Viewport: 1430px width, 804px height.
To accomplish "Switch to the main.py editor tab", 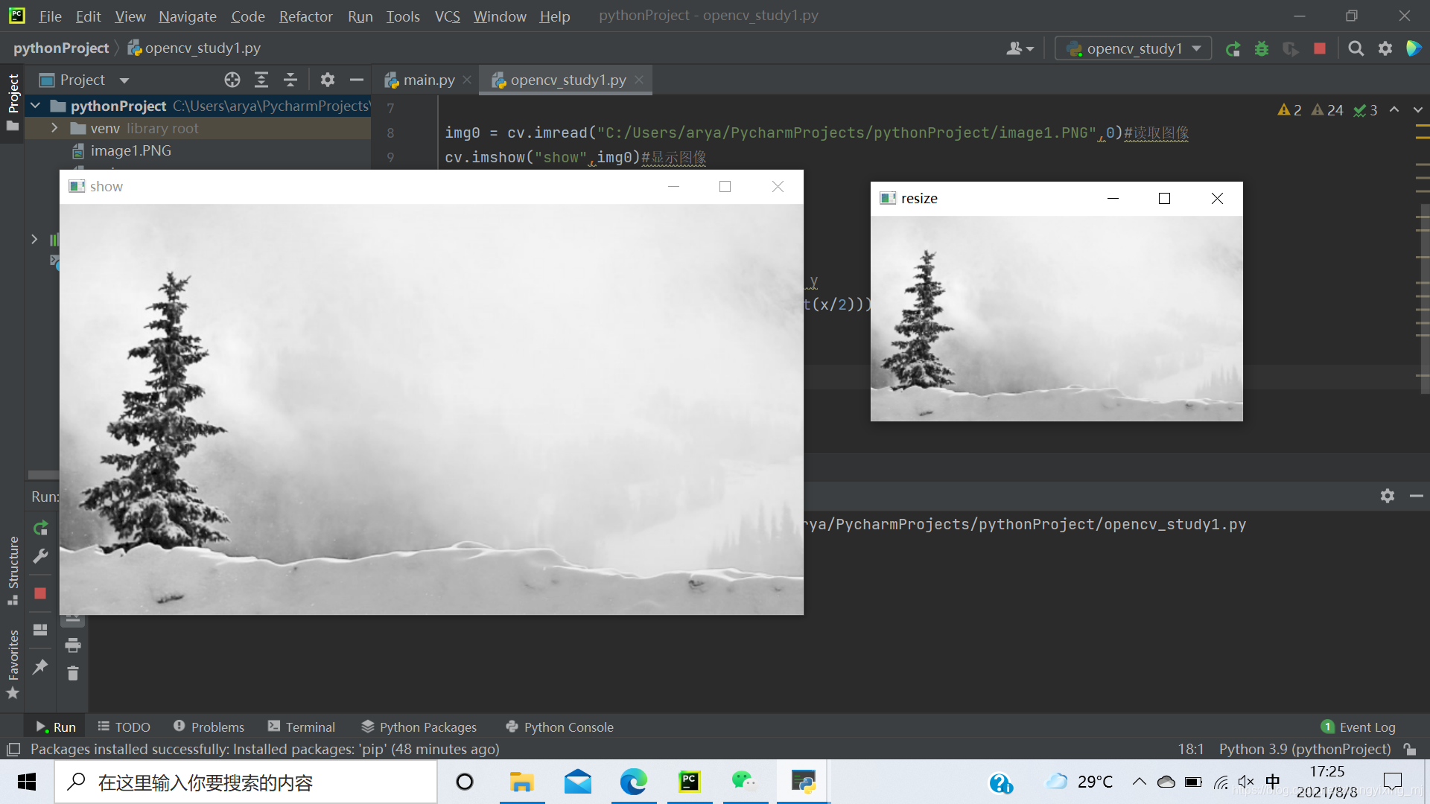I will click(x=428, y=80).
